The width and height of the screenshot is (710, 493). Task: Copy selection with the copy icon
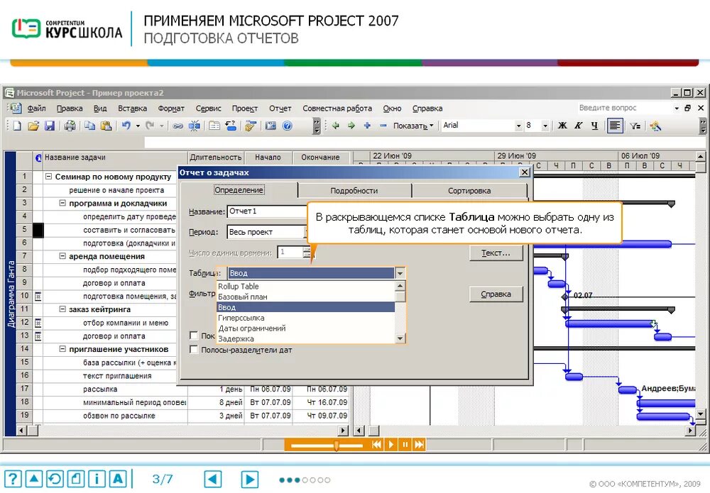point(89,126)
